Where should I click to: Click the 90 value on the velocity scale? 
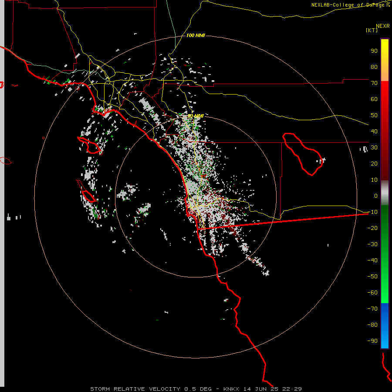coord(374,51)
